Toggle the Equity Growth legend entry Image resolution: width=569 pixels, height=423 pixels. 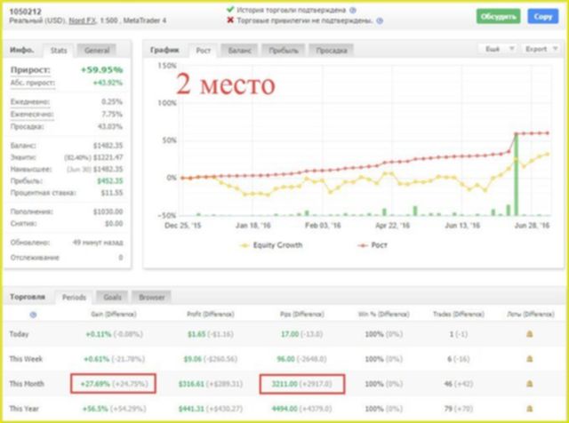coord(270,245)
